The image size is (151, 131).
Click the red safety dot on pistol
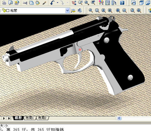pyautogui.click(x=80, y=50)
